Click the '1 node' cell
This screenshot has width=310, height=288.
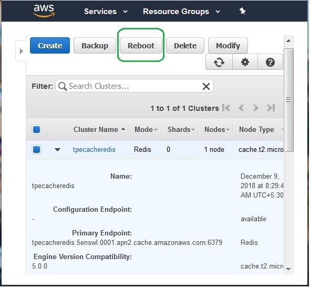click(214, 150)
